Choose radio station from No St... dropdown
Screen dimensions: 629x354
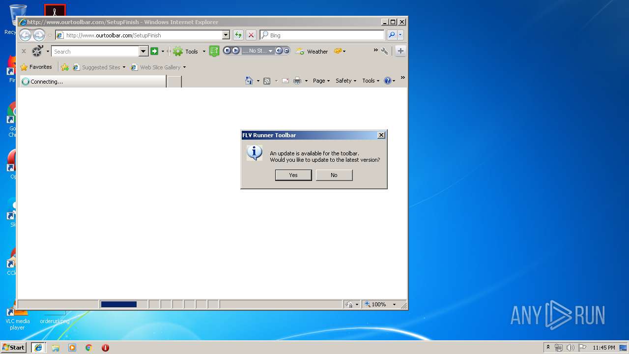(257, 51)
